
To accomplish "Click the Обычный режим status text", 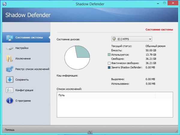I will click(155, 46).
